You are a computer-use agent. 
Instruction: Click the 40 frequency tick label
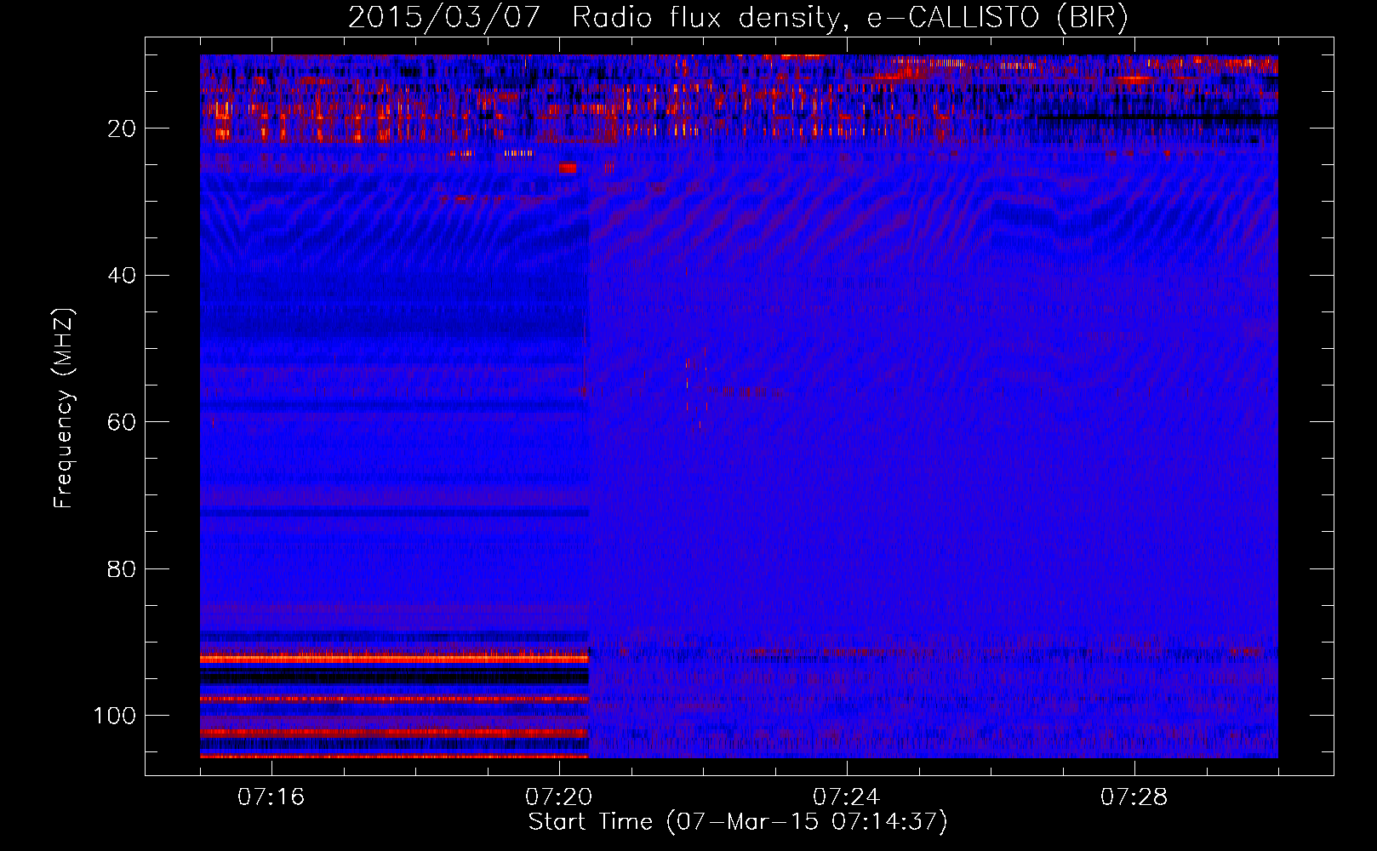(x=123, y=276)
